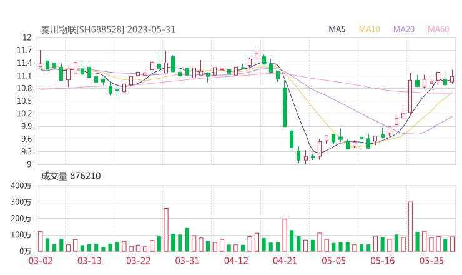
Task: Click the 0万 volume axis label
Action: point(25,251)
